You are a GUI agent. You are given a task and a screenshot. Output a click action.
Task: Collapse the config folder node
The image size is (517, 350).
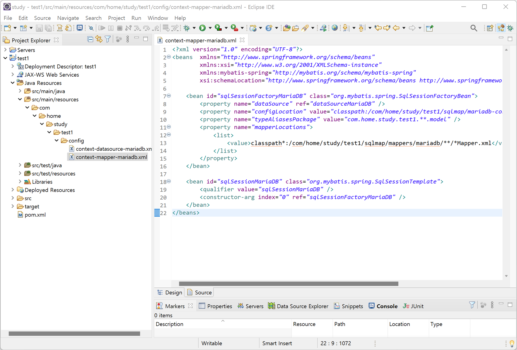point(57,140)
